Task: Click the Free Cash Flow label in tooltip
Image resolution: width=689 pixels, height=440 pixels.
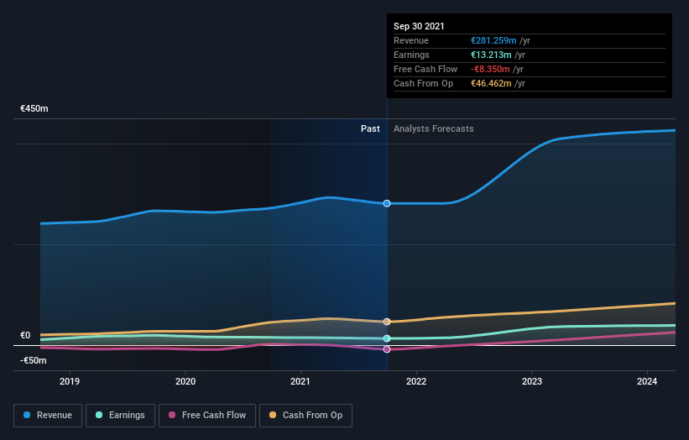Action: click(425, 69)
